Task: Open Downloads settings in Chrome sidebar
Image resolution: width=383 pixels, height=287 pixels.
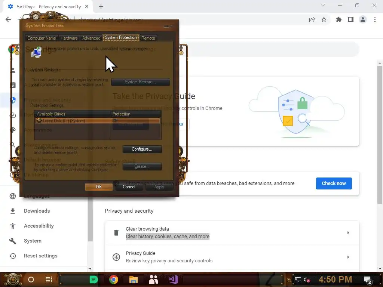Action: point(37,211)
